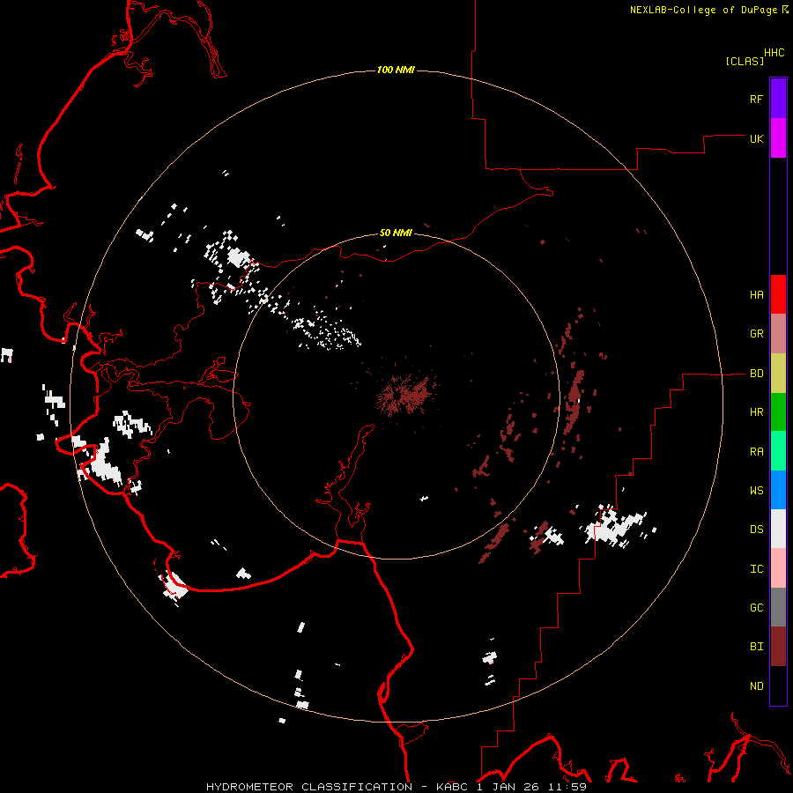Click the ND black legend swatch
793x793 pixels.
coord(778,686)
